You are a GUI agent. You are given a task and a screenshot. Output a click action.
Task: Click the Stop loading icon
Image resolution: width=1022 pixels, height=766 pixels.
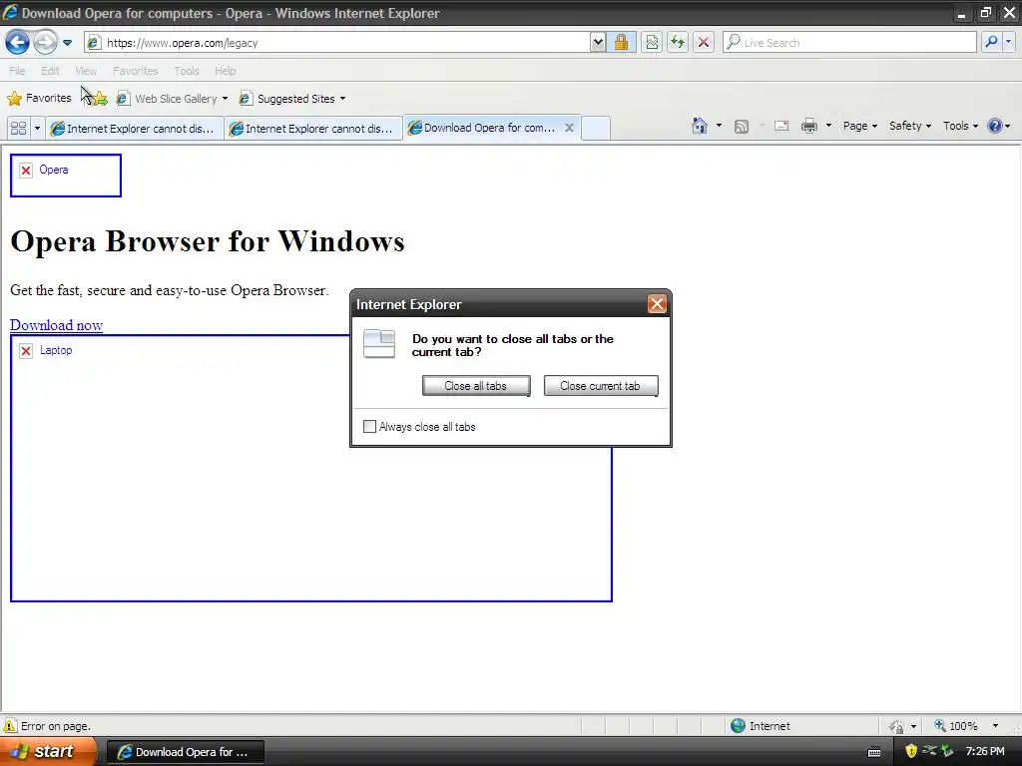point(704,43)
